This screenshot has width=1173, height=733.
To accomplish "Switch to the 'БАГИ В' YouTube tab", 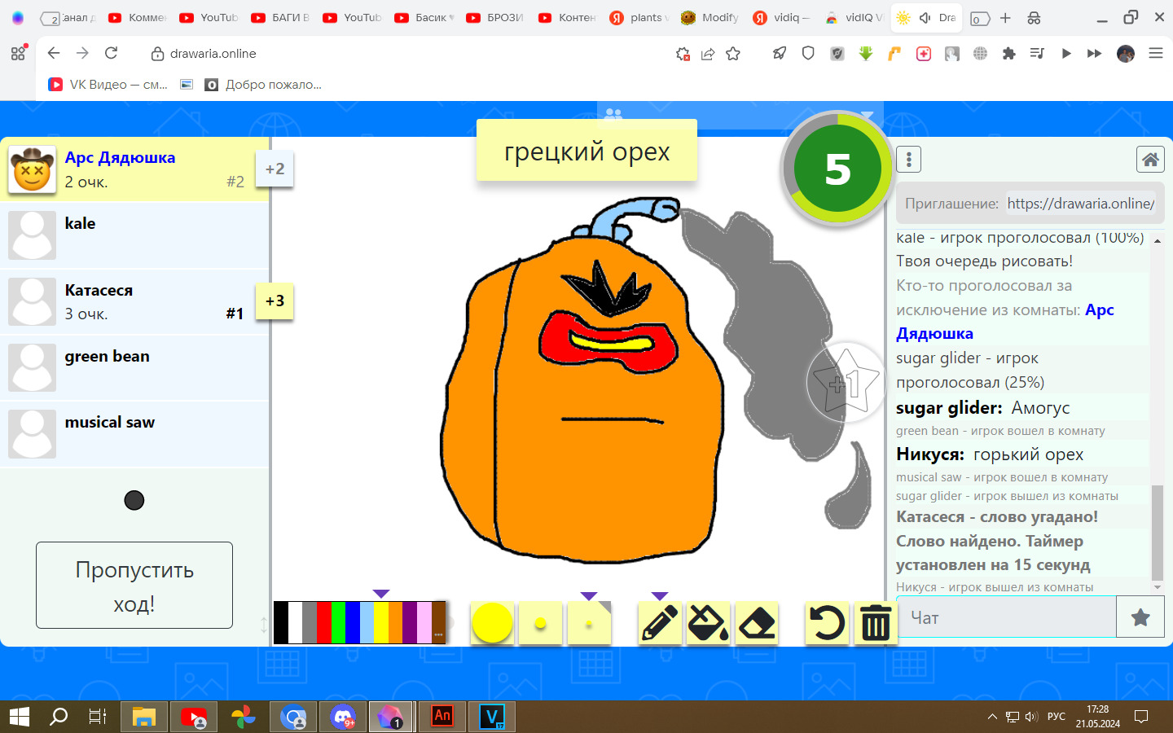I will point(282,17).
